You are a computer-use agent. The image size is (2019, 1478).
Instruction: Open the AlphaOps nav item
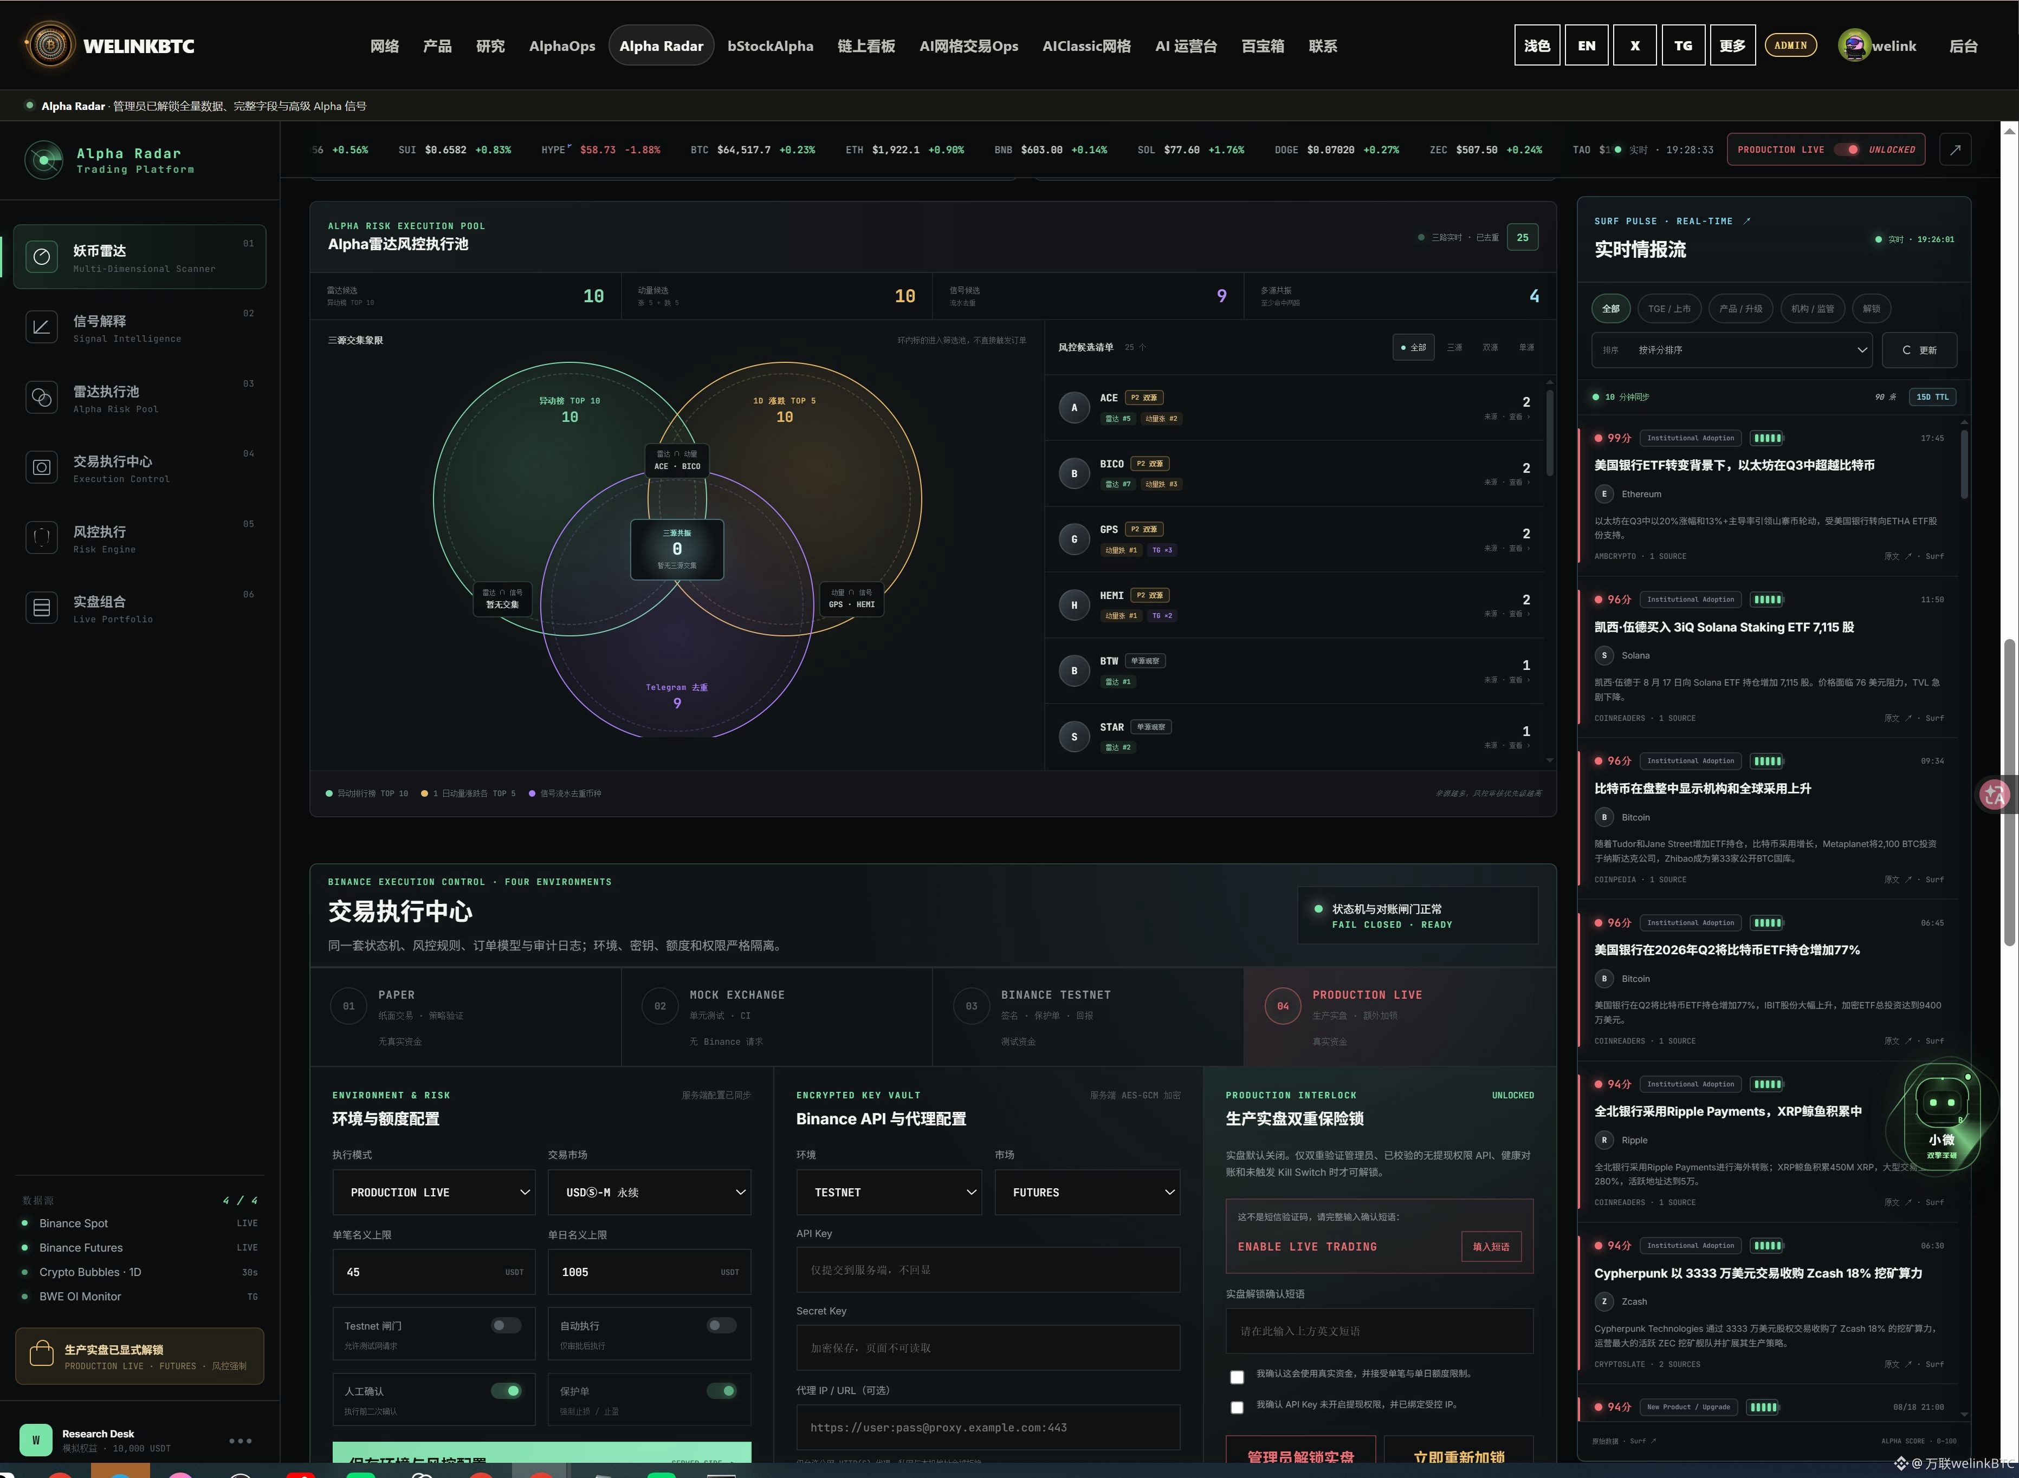(562, 45)
